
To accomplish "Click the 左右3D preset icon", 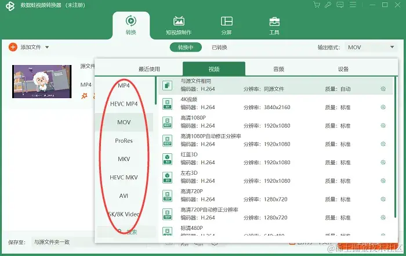I will click(x=167, y=178).
